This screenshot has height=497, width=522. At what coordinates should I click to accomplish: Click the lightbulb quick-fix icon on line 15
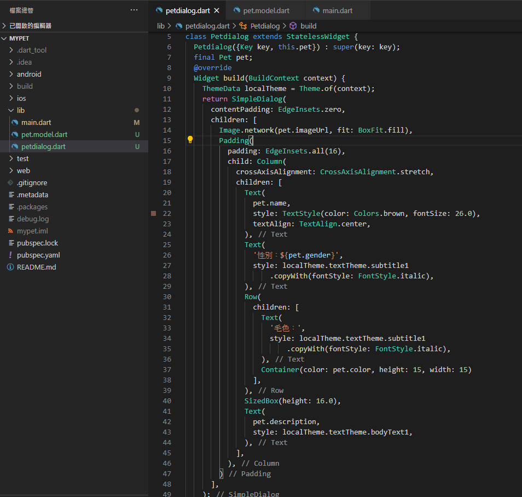tap(190, 140)
